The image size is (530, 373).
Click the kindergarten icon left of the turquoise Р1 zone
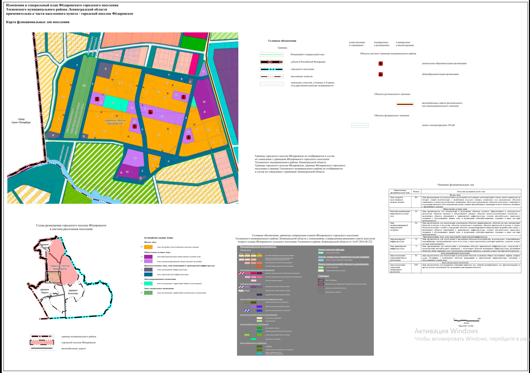[x=98, y=99]
